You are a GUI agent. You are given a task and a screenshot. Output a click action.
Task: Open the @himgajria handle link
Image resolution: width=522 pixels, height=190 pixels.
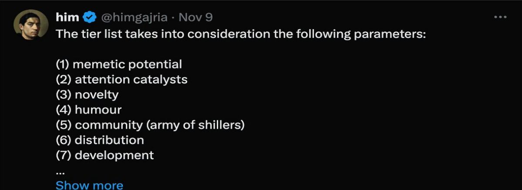[135, 17]
